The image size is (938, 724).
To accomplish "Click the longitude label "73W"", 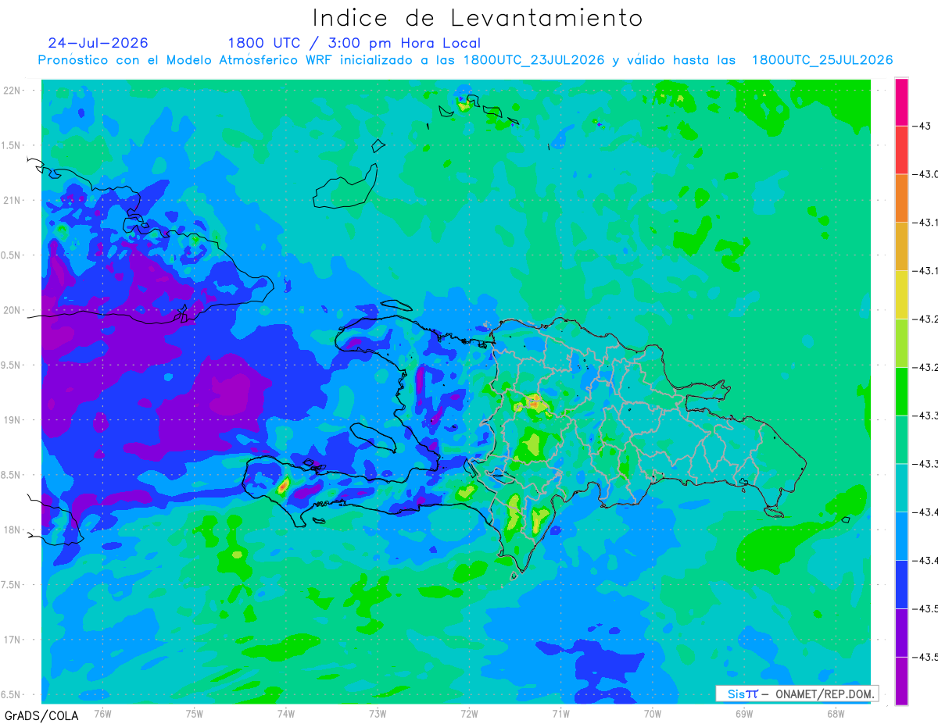I will [x=378, y=713].
